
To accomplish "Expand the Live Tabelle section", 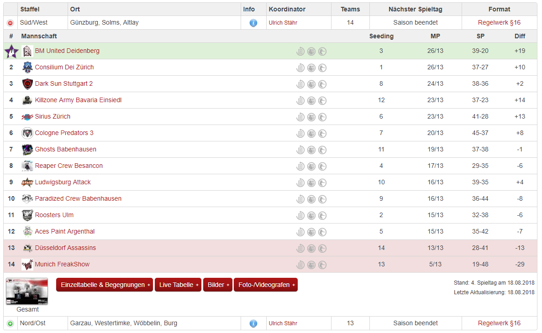I will pyautogui.click(x=178, y=285).
